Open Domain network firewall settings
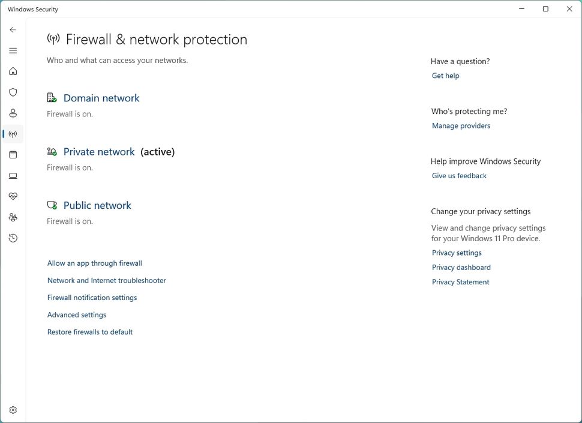 [101, 98]
